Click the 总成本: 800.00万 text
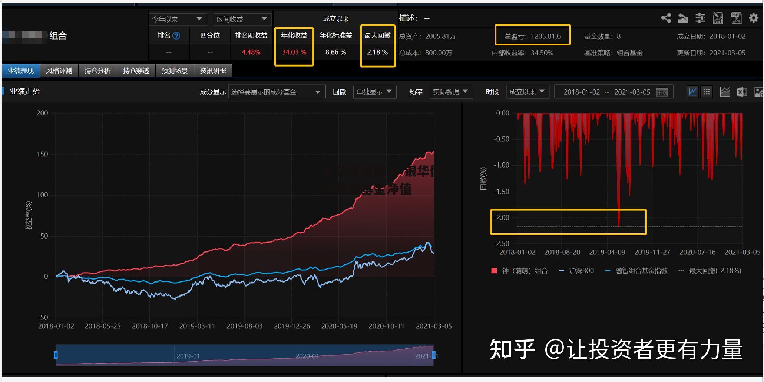This screenshot has height=382, width=764. coord(426,53)
